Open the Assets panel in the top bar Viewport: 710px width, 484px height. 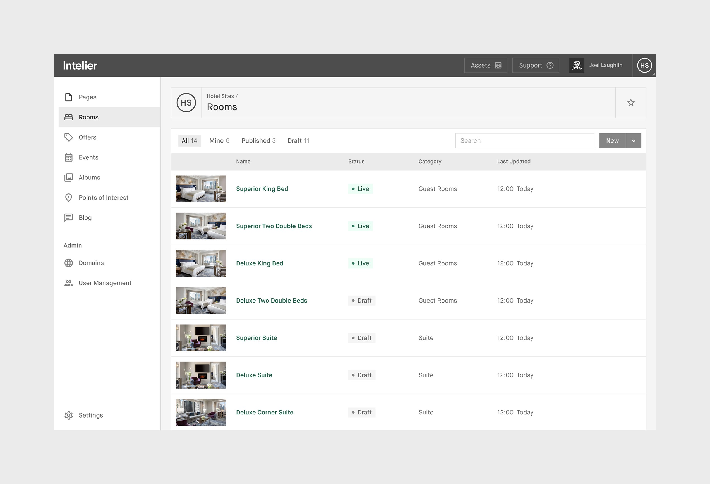click(x=485, y=65)
